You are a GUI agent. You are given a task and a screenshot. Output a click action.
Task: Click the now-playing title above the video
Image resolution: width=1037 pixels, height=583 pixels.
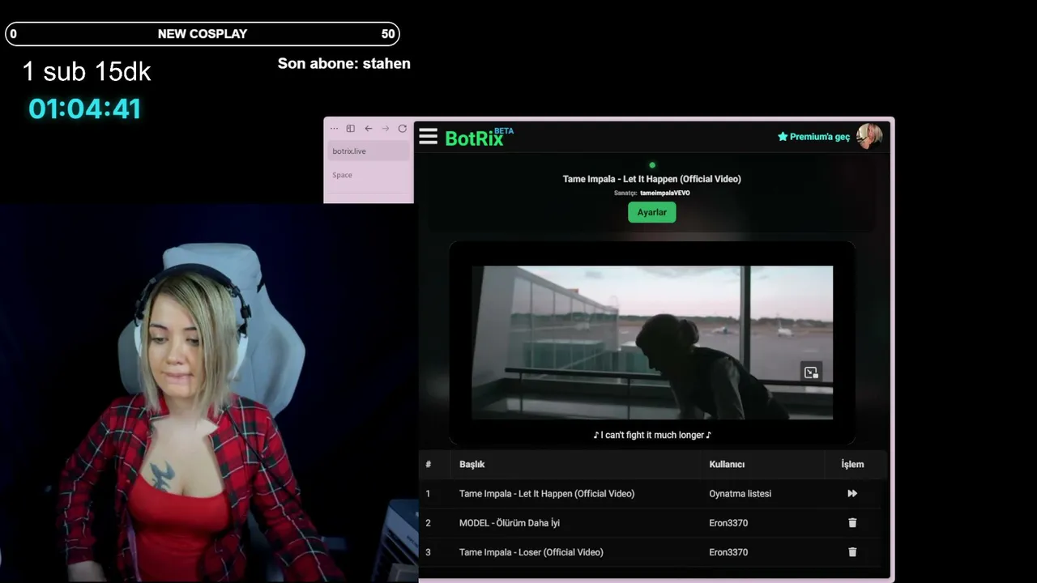(652, 179)
